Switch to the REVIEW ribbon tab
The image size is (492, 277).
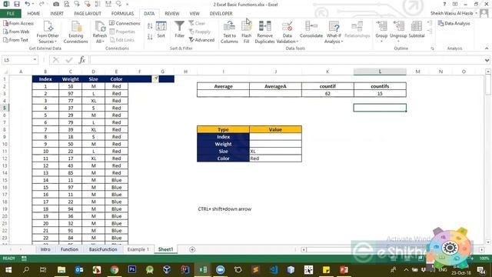[172, 14]
